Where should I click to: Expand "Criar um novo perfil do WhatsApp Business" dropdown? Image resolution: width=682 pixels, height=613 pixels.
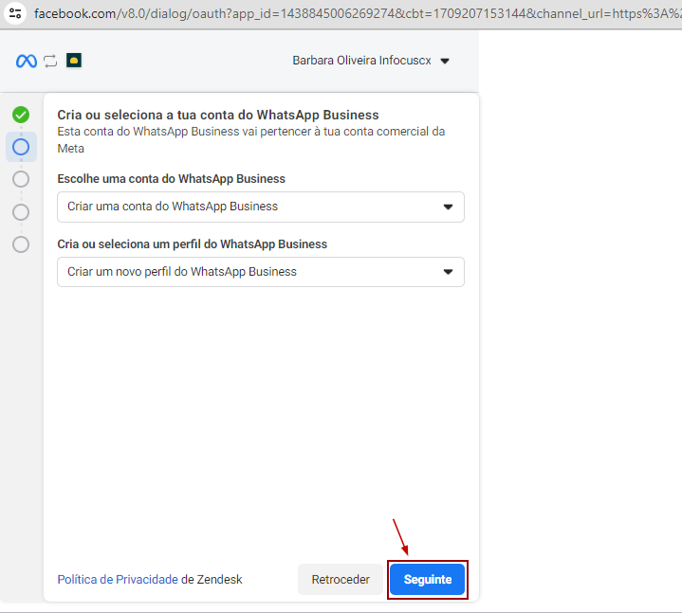point(260,272)
